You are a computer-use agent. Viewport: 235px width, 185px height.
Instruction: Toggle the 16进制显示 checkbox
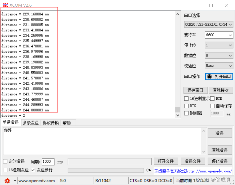pos(186,99)
